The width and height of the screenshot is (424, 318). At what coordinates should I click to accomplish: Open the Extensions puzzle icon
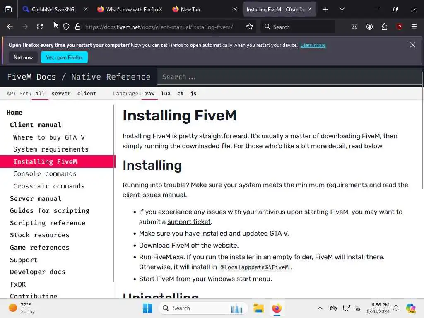click(x=384, y=26)
